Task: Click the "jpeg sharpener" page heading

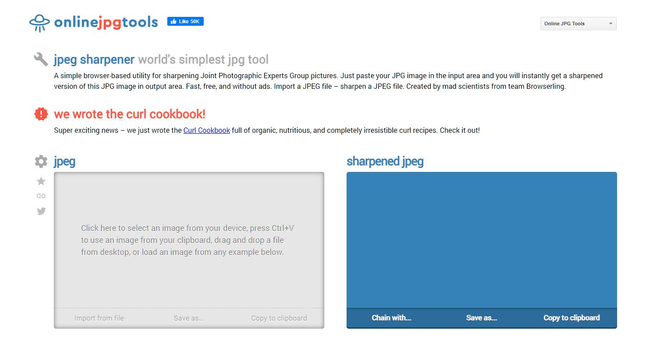Action: click(94, 60)
